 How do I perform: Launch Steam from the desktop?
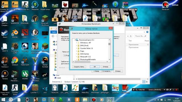click(x=5, y=33)
